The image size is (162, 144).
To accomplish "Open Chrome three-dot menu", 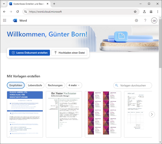I will pyautogui.click(x=158, y=12).
